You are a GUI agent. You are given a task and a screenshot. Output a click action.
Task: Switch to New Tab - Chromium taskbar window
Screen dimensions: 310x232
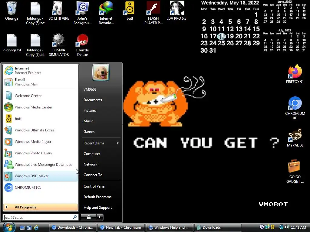point(121,227)
